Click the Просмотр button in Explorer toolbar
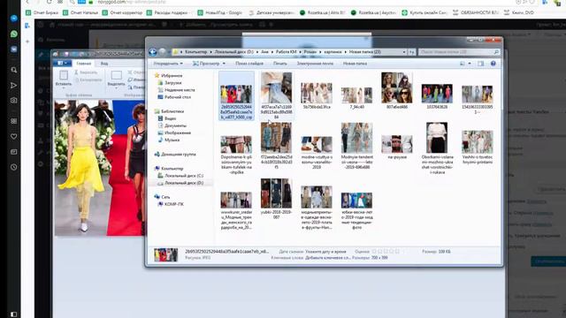566x318 pixels. click(x=206, y=64)
